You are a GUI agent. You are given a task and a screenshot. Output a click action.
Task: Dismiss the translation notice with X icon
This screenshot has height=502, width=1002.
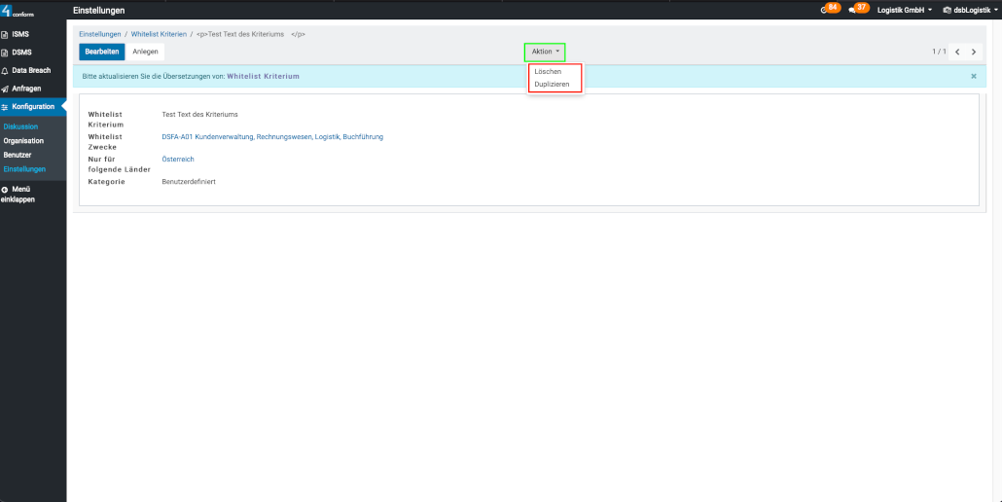pos(974,76)
